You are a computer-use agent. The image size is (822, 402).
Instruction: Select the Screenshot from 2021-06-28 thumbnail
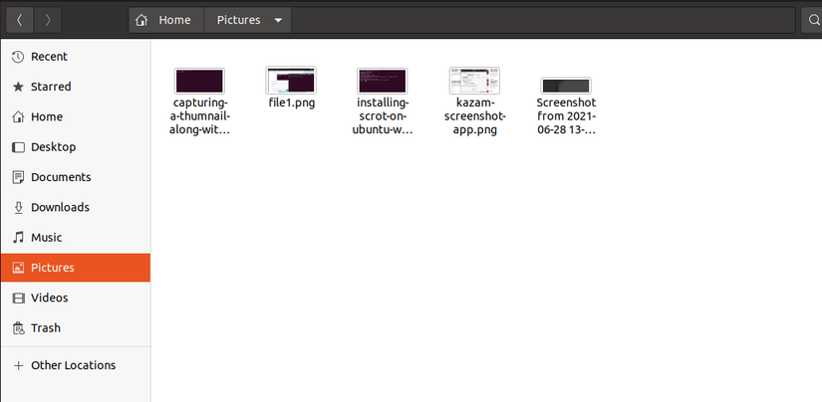pyautogui.click(x=566, y=86)
